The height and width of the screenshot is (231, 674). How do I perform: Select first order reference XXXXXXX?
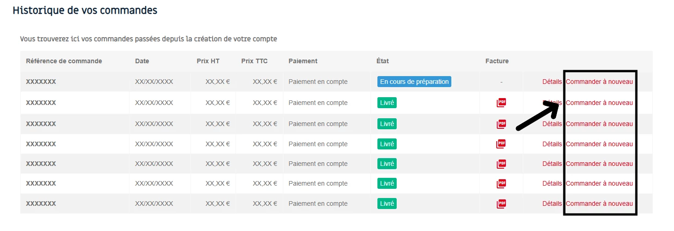coord(41,82)
